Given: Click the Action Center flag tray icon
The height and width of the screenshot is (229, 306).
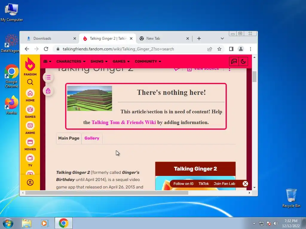Looking at the screenshot, I should click(x=269, y=223).
